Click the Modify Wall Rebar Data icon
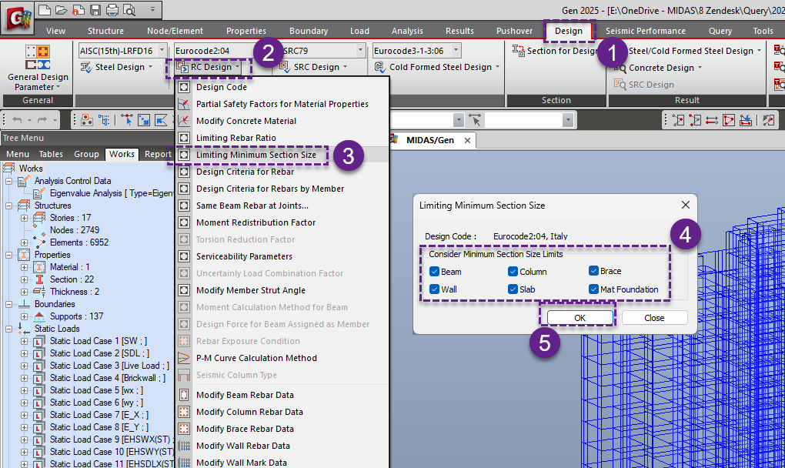 (x=184, y=446)
